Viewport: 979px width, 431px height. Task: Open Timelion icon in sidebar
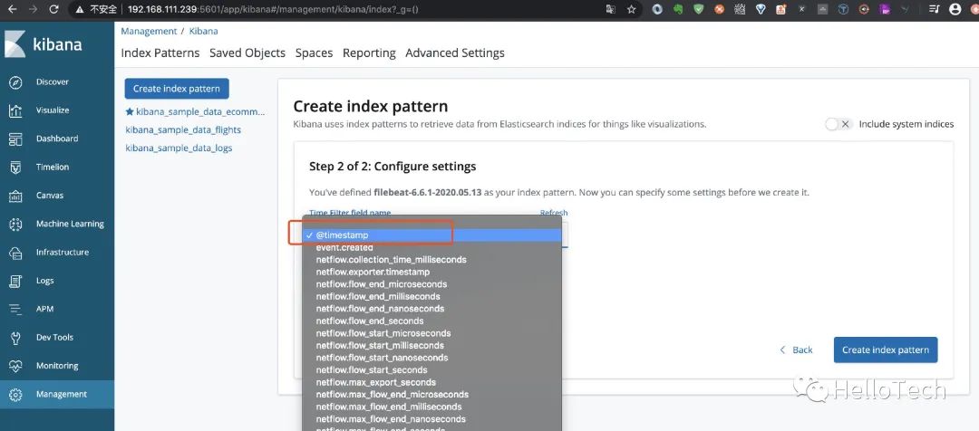(15, 168)
